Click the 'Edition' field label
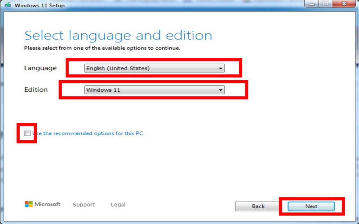 [x=36, y=90]
